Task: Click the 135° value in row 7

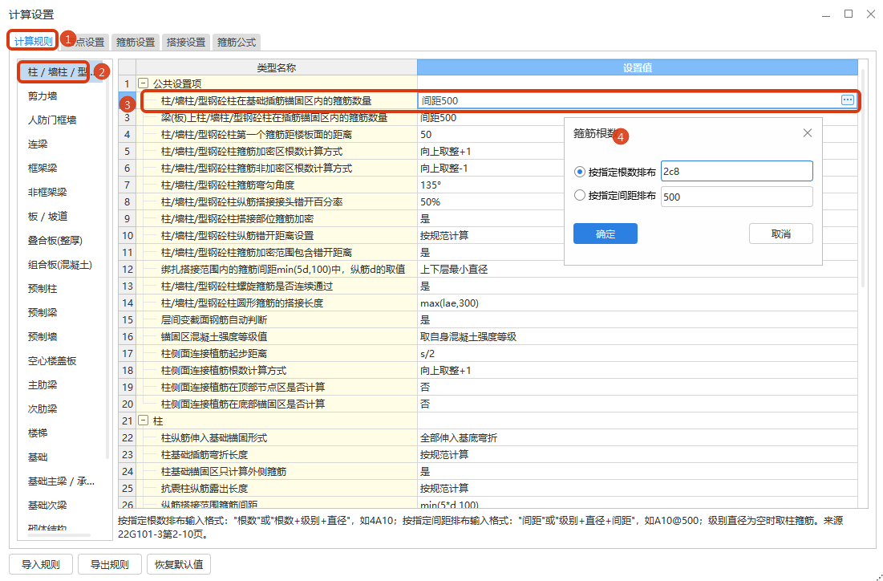Action: coord(431,185)
